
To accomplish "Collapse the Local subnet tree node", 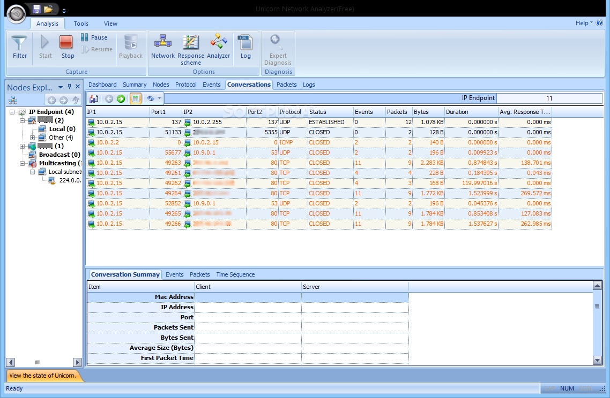I will pyautogui.click(x=32, y=172).
